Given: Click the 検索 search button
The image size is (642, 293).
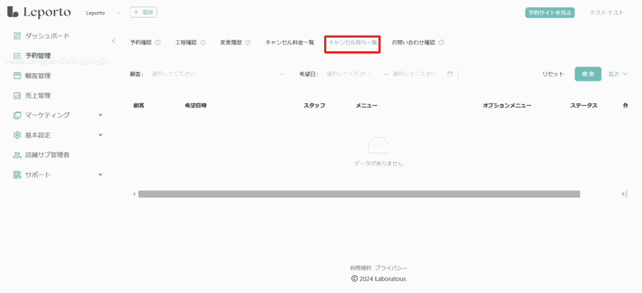Looking at the screenshot, I should [587, 74].
